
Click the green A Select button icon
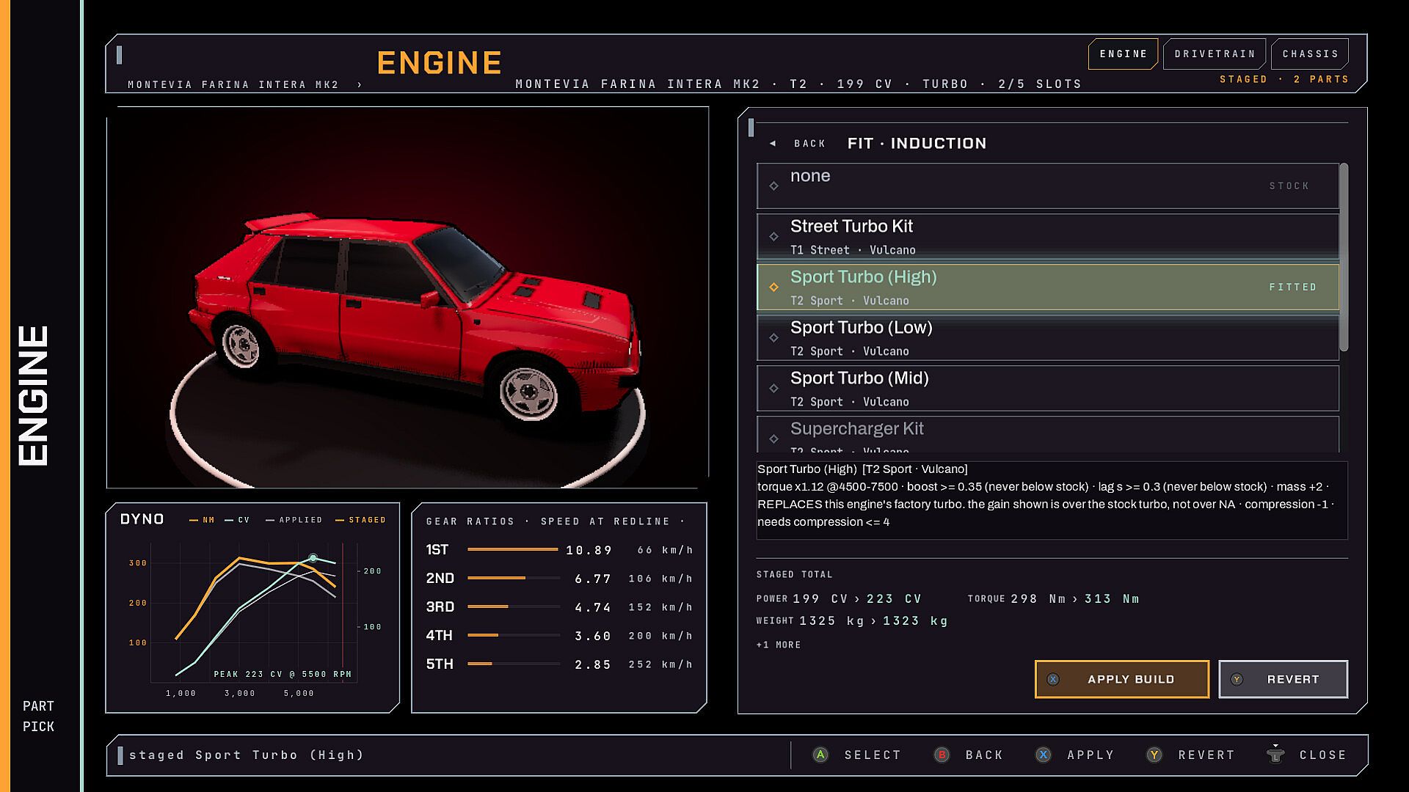tap(820, 755)
